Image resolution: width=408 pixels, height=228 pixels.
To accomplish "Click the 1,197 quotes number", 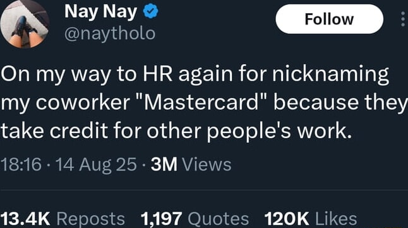I will [161, 219].
